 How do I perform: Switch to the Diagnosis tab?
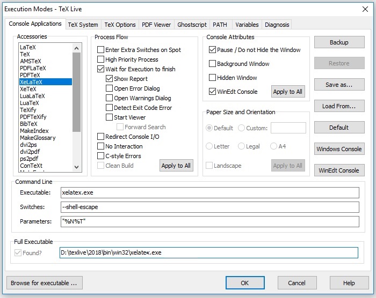(277, 25)
